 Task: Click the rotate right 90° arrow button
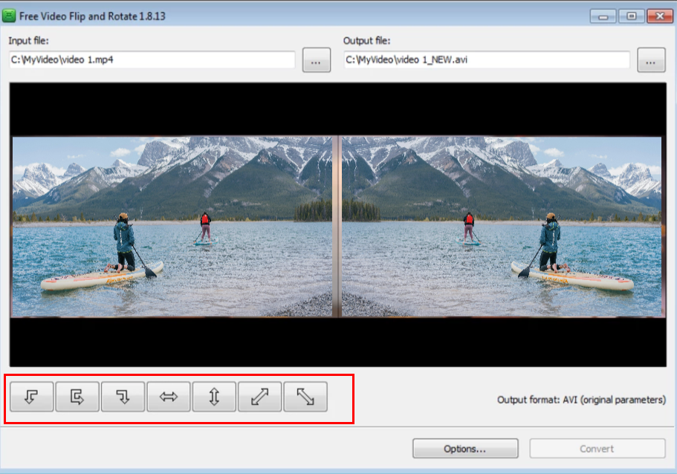click(x=123, y=396)
